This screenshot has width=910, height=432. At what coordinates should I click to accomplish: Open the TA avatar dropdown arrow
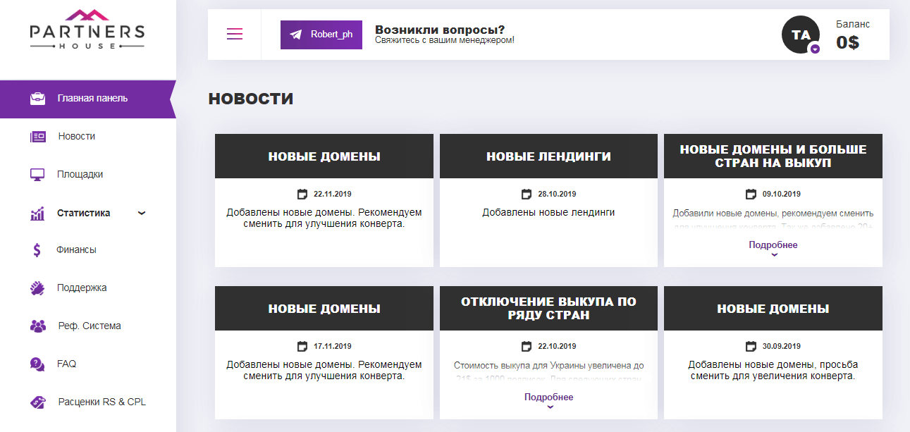[x=814, y=48]
